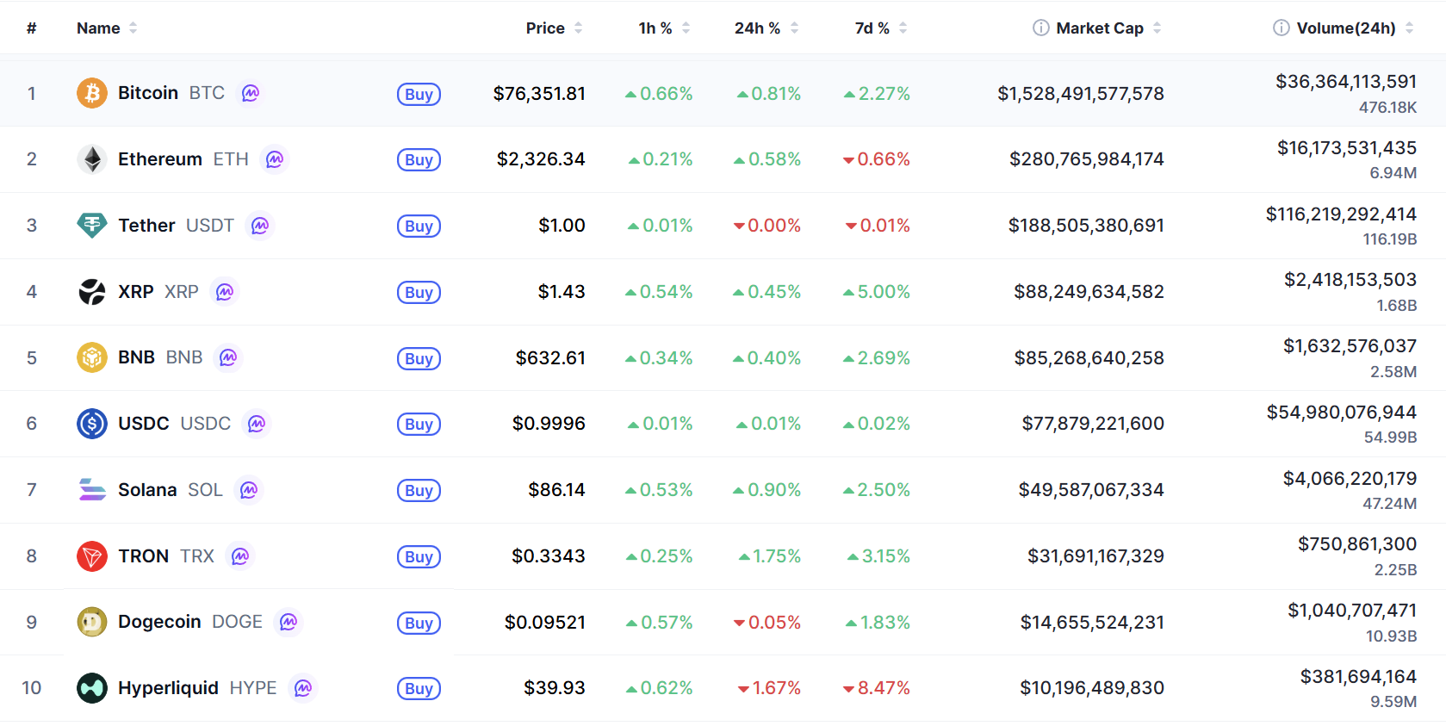1446x726 pixels.
Task: Click Buy button for Ethereum
Action: [x=419, y=159]
